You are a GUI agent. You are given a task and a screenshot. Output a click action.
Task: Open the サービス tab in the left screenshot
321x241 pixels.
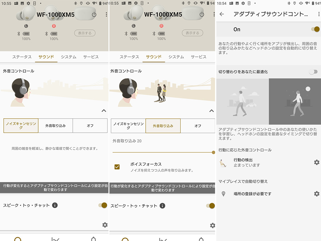click(91, 57)
